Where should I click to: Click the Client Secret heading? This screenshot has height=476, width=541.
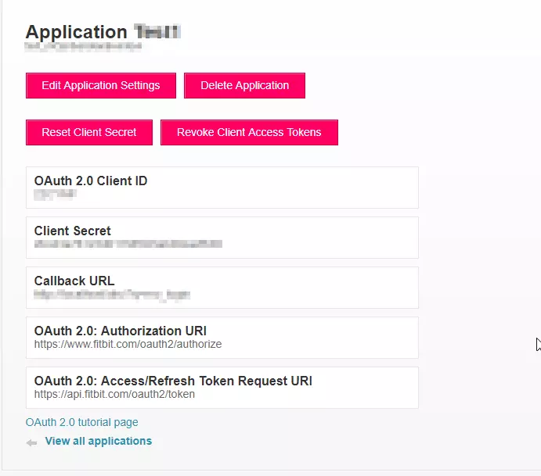73,231
